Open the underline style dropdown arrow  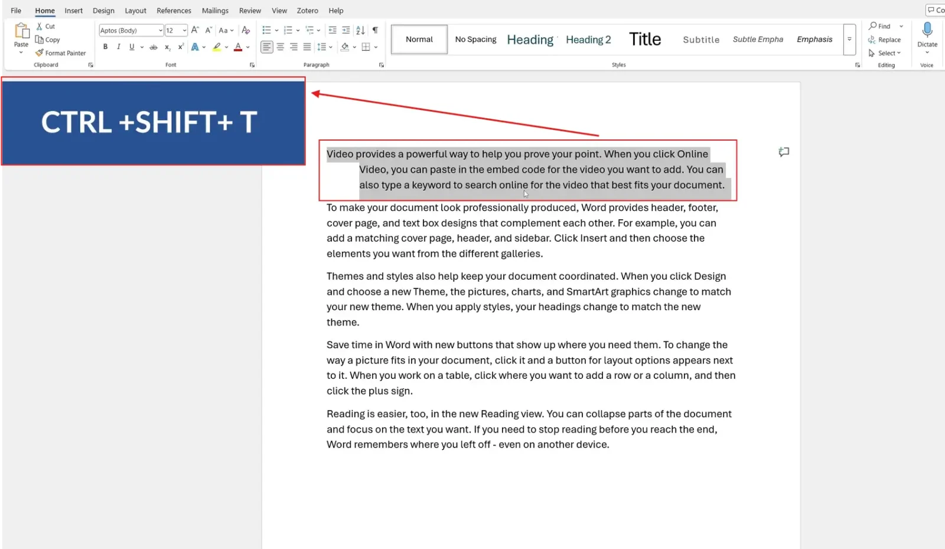[142, 47]
